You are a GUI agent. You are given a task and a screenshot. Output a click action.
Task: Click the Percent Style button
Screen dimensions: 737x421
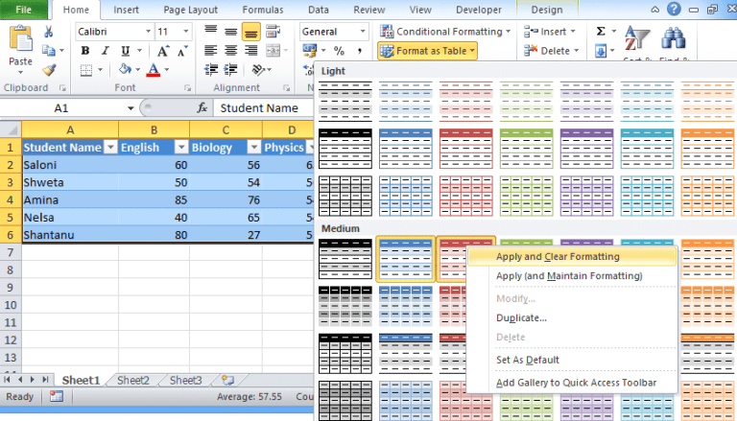click(x=339, y=50)
